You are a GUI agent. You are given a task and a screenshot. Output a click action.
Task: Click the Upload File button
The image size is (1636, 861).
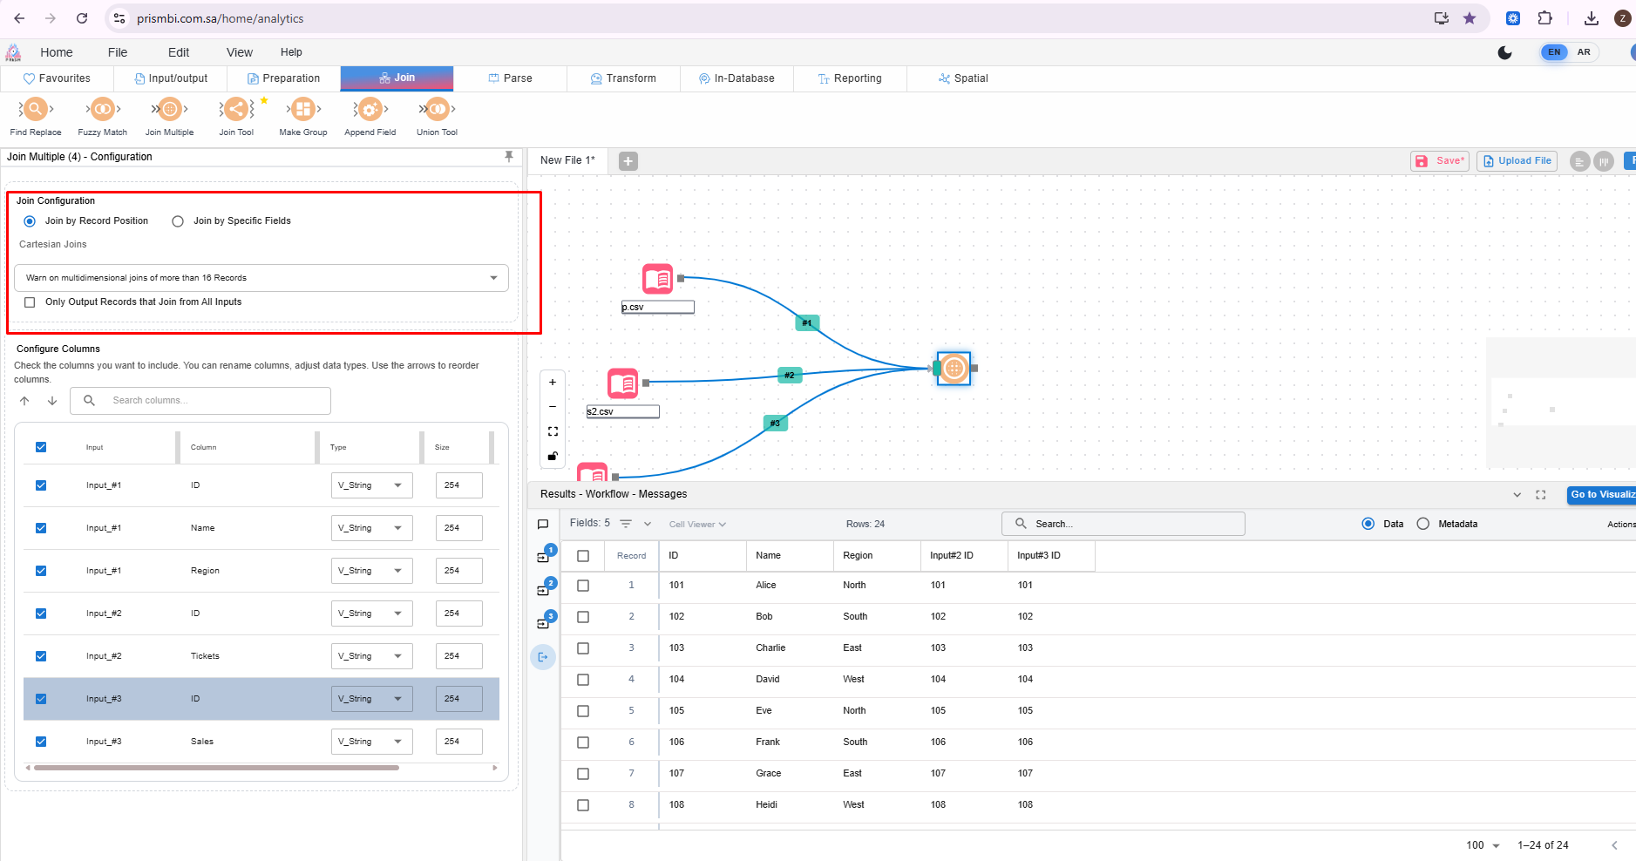pyautogui.click(x=1517, y=161)
